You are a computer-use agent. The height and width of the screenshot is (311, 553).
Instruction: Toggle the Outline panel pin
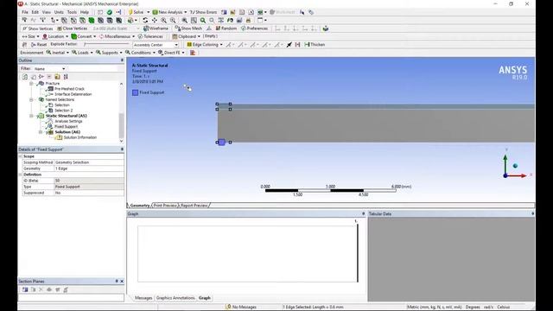coord(122,60)
